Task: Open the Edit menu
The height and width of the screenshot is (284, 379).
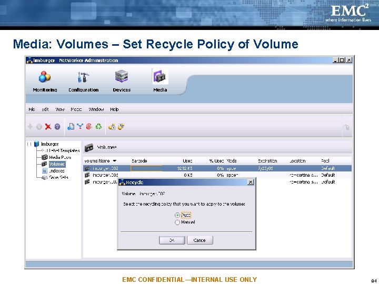Action: coord(45,109)
